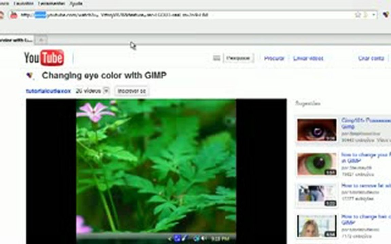Open the purple eye video thumbnail

pos(317,130)
